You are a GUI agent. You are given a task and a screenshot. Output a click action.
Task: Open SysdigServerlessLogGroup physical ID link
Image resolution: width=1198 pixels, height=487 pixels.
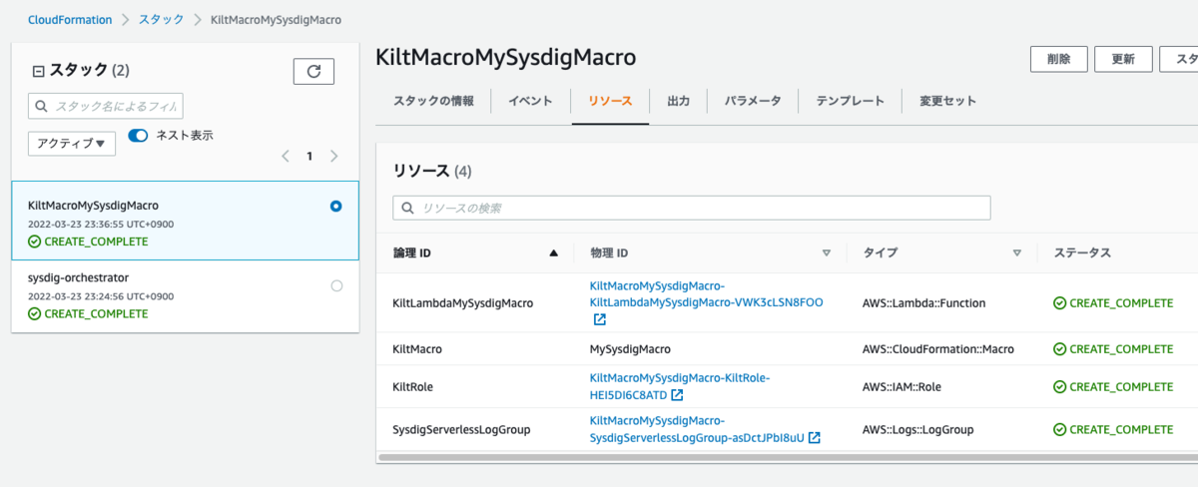[697, 428]
